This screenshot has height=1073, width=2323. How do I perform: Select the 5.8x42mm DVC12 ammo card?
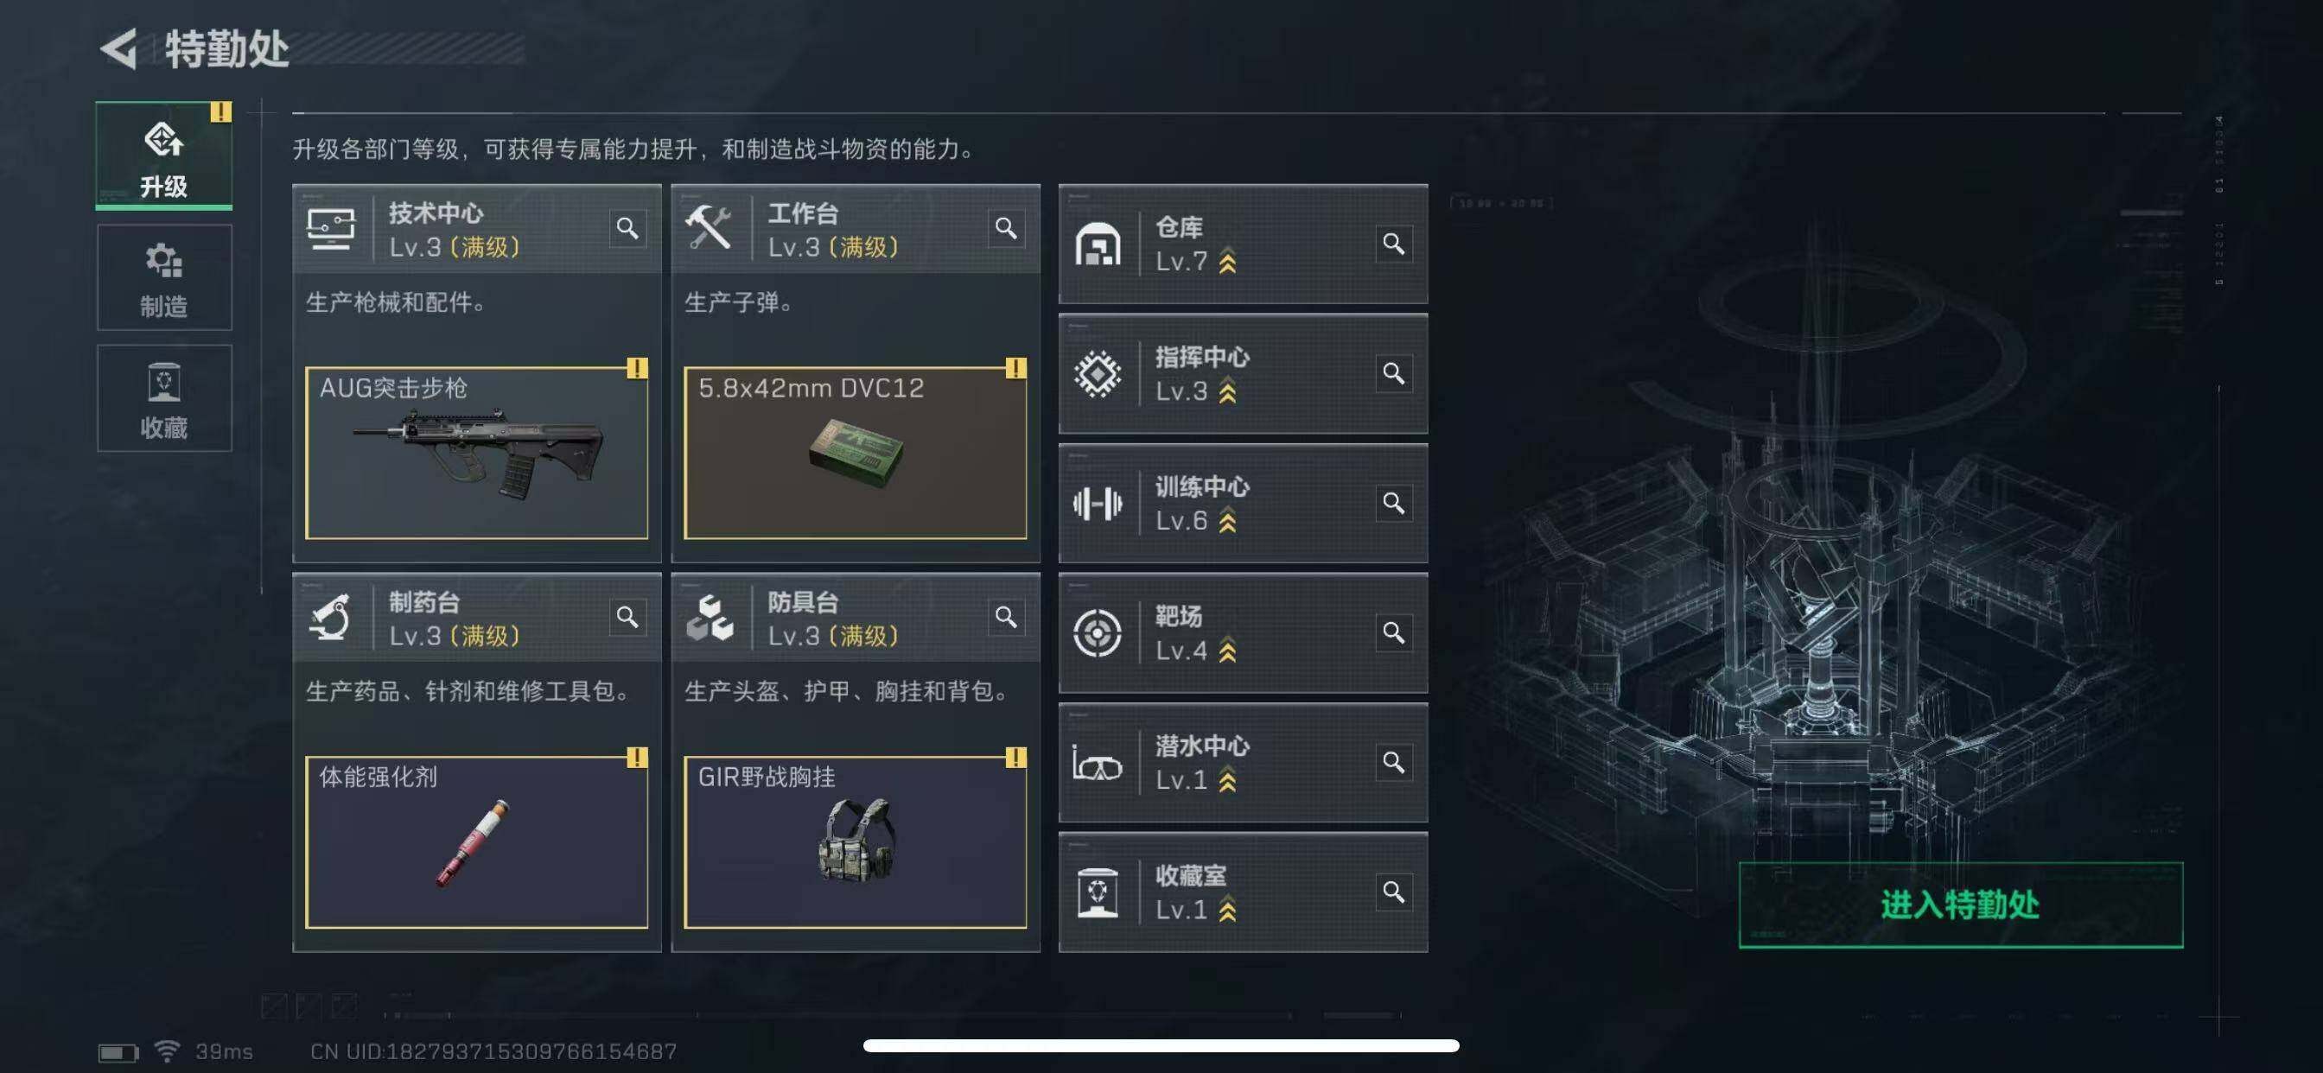coord(855,453)
